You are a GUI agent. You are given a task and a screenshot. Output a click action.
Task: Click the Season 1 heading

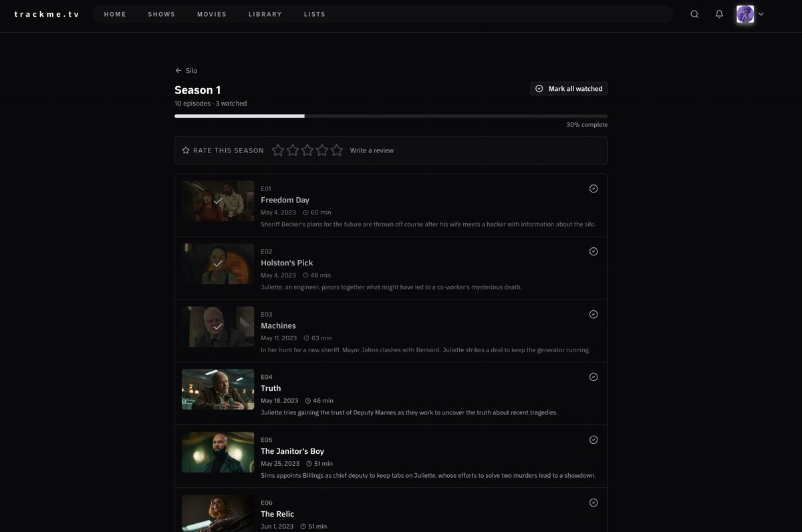coord(198,90)
